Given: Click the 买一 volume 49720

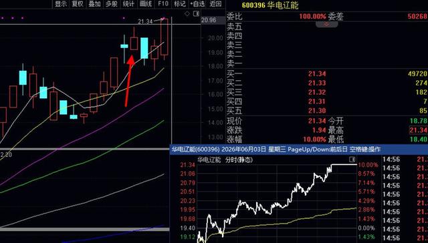Looking at the screenshot, I should click(x=418, y=74).
